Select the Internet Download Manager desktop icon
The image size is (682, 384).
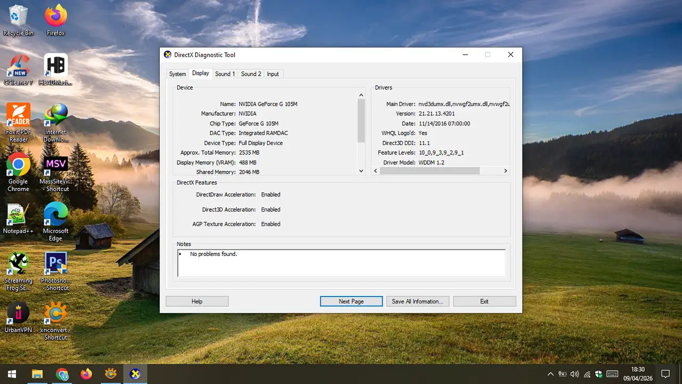[x=55, y=123]
